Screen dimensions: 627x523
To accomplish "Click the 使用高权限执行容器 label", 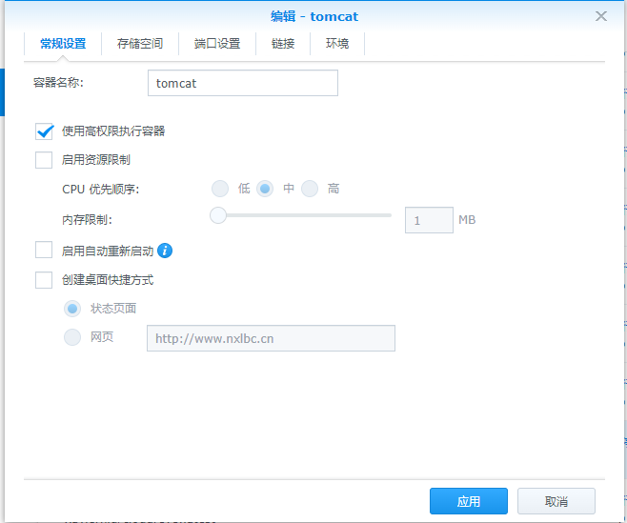I will point(113,131).
